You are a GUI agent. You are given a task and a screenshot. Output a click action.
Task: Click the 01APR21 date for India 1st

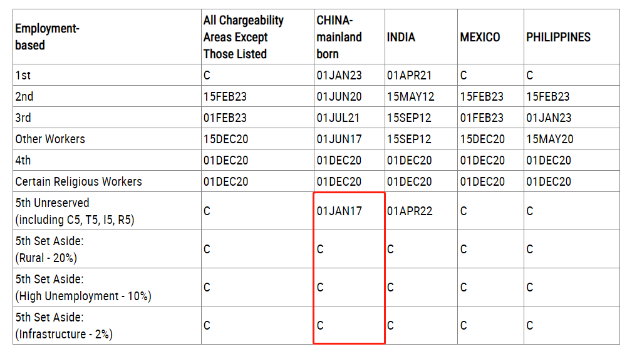point(409,75)
